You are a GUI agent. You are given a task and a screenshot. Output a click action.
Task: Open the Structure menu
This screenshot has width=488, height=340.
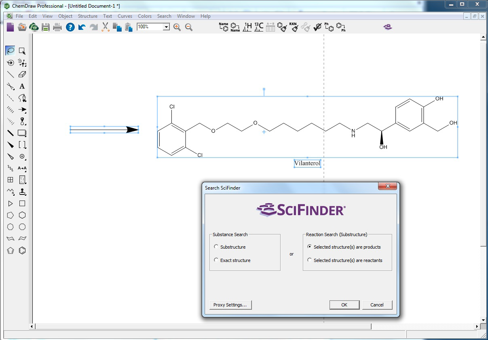click(x=87, y=16)
